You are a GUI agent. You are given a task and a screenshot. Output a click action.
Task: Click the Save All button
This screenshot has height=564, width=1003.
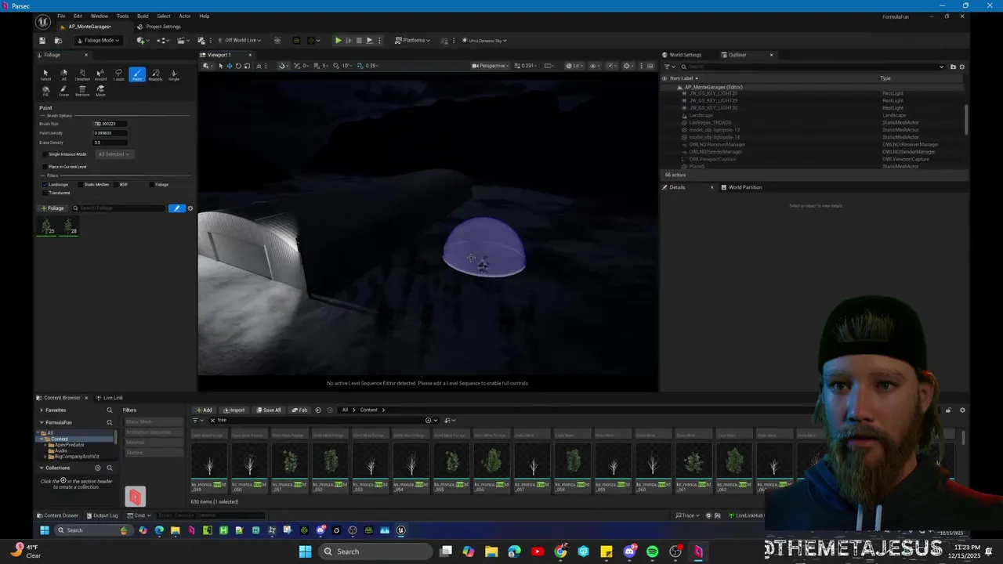pos(268,410)
